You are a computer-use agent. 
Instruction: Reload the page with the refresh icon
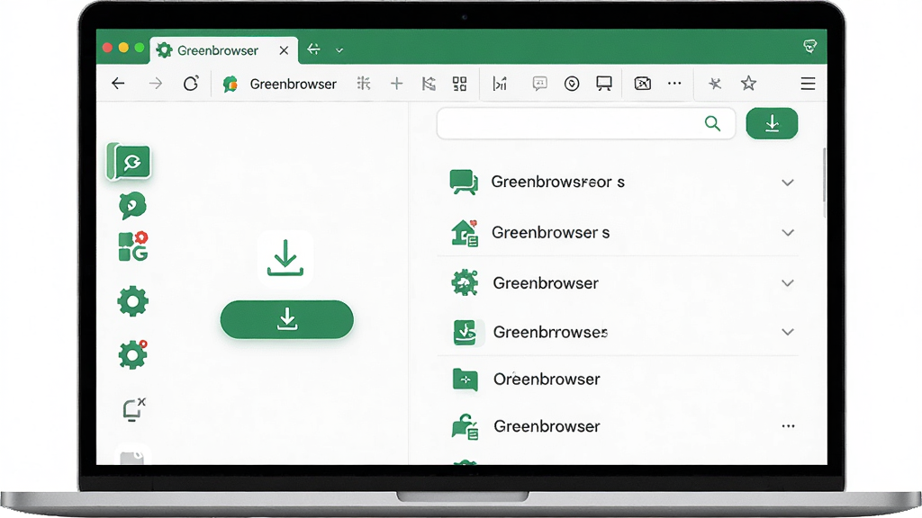(191, 84)
